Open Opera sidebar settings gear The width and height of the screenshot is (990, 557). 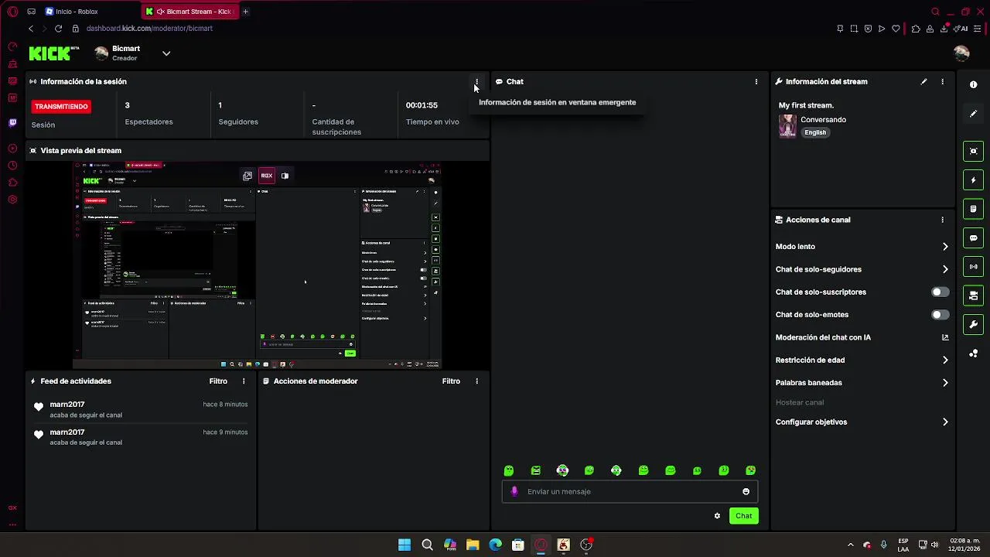click(12, 200)
